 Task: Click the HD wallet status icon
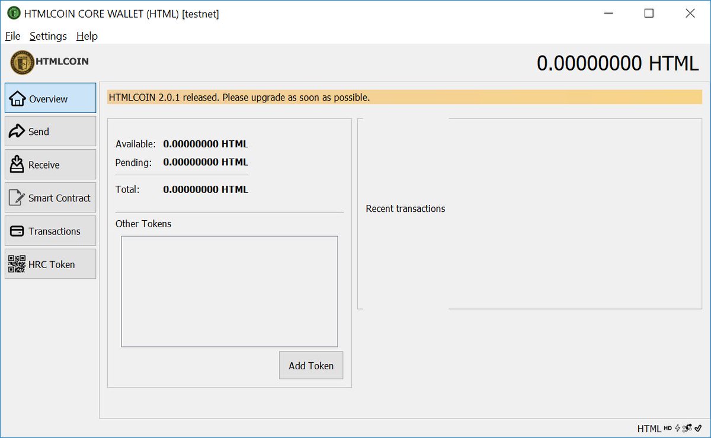(668, 428)
